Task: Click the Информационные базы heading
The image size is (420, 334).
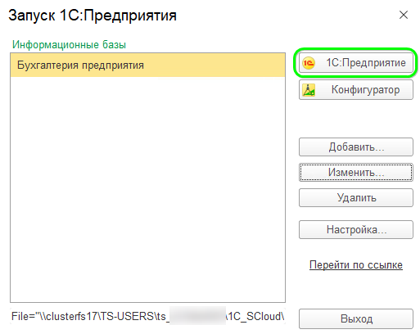Action: coord(69,44)
